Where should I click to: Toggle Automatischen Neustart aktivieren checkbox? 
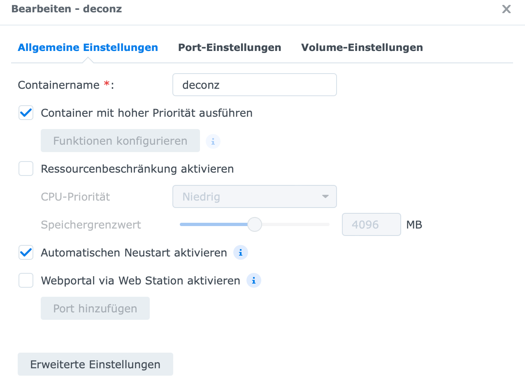click(x=26, y=252)
